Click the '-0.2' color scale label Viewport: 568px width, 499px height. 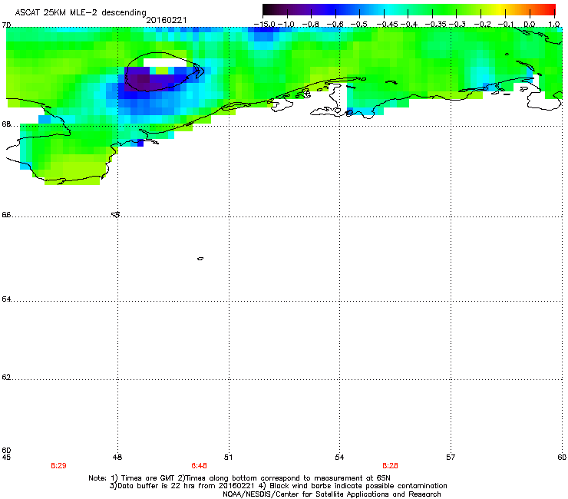482,25
